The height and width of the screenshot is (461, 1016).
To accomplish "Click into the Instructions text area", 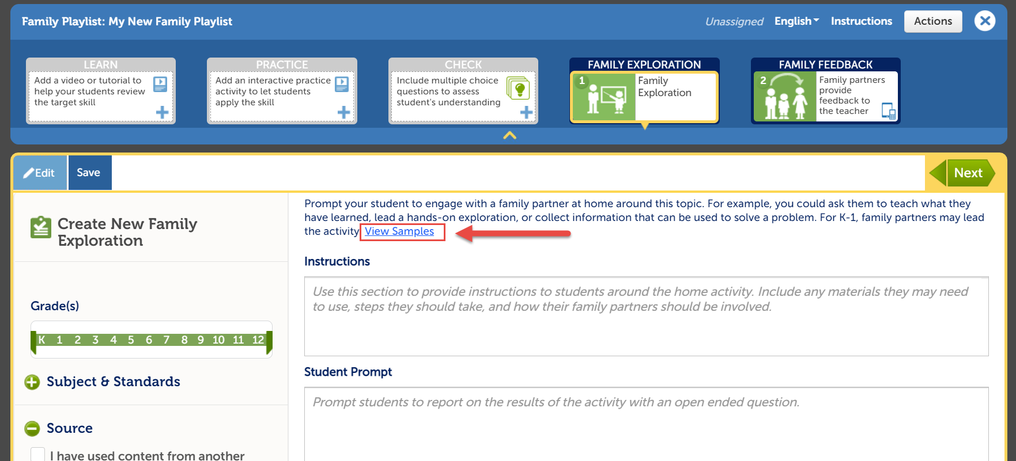I will click(x=646, y=317).
